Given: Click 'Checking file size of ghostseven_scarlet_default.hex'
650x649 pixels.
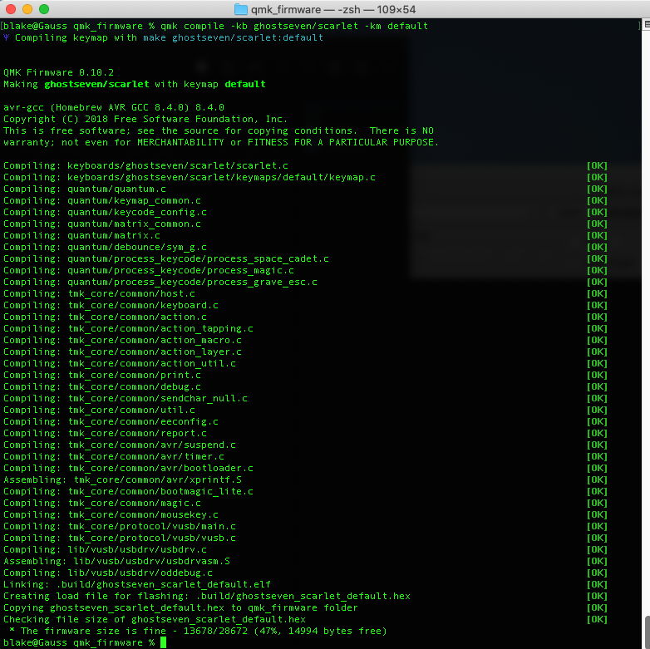Looking at the screenshot, I should click(x=155, y=618).
